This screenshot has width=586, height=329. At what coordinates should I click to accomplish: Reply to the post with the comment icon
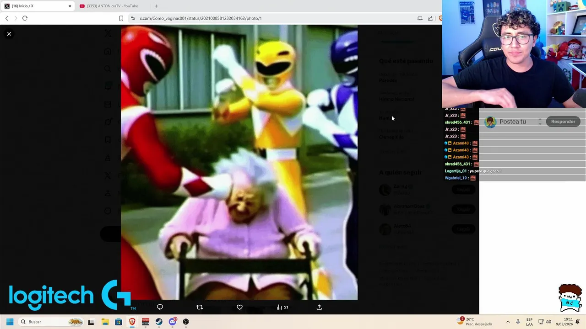pos(160,307)
